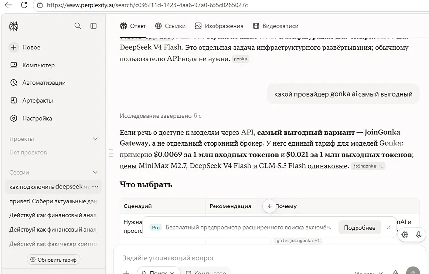Switch to the Ссылки tab
This screenshot has height=274, width=429.
(x=170, y=26)
